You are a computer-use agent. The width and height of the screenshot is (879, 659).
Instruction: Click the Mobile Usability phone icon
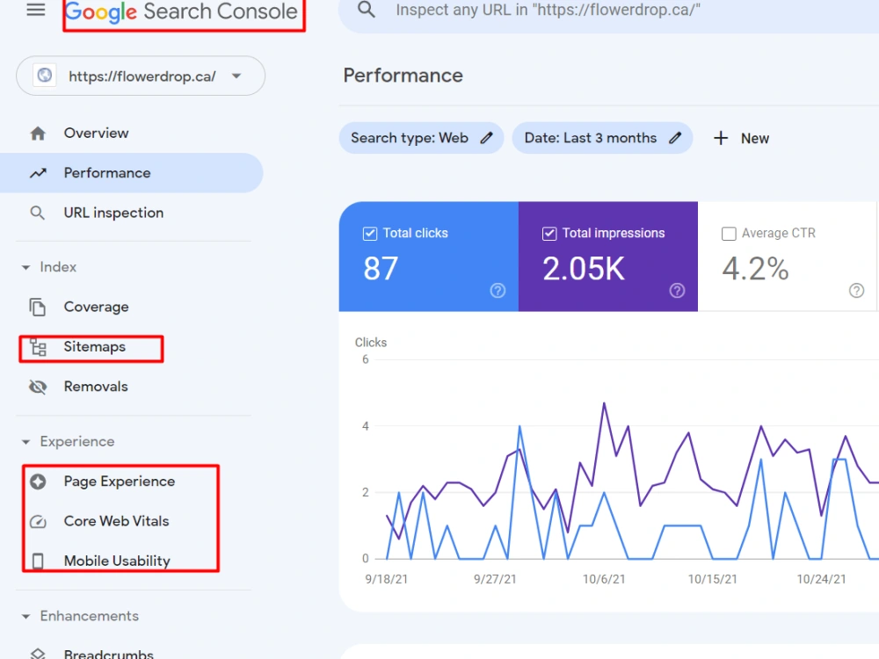38,561
